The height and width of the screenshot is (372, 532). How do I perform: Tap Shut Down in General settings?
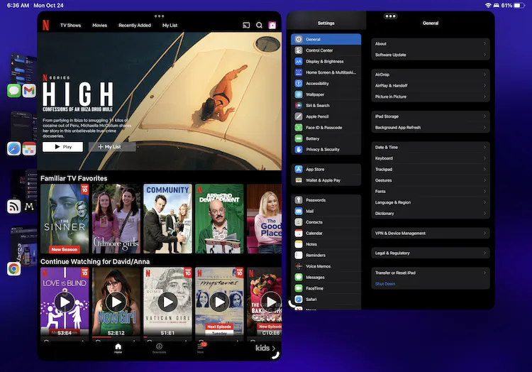[385, 284]
